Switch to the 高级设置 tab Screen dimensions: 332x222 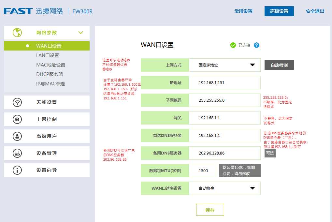(279, 11)
